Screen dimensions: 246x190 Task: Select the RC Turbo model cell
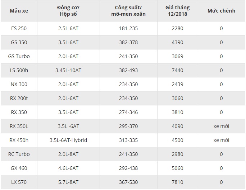(19, 154)
